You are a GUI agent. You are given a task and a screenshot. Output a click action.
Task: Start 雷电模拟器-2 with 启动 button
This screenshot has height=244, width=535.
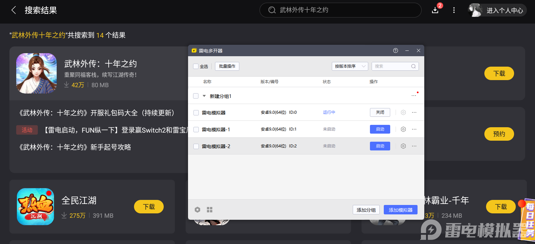[380, 146]
